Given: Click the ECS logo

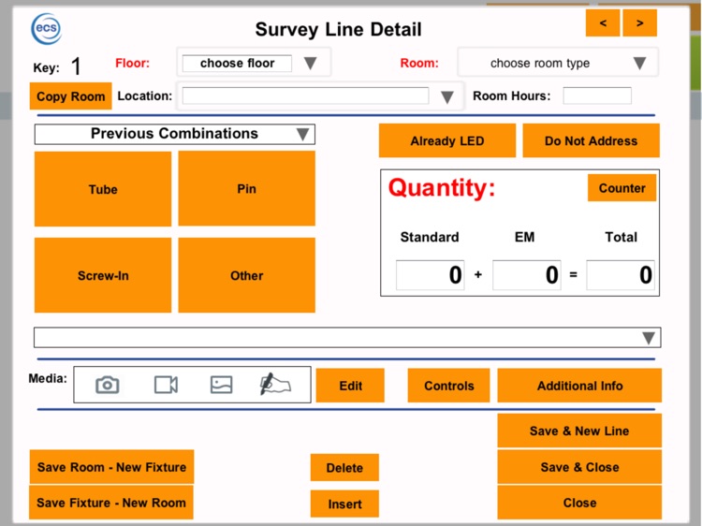Looking at the screenshot, I should tap(46, 29).
